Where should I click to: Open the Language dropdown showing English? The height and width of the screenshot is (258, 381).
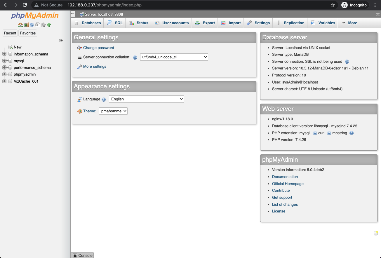click(146, 99)
